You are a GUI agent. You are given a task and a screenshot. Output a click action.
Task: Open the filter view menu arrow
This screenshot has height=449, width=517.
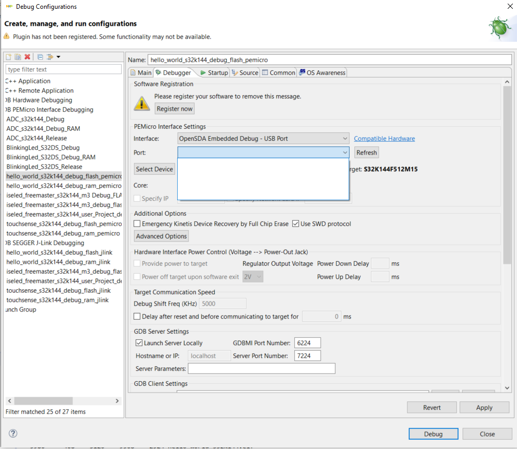59,57
